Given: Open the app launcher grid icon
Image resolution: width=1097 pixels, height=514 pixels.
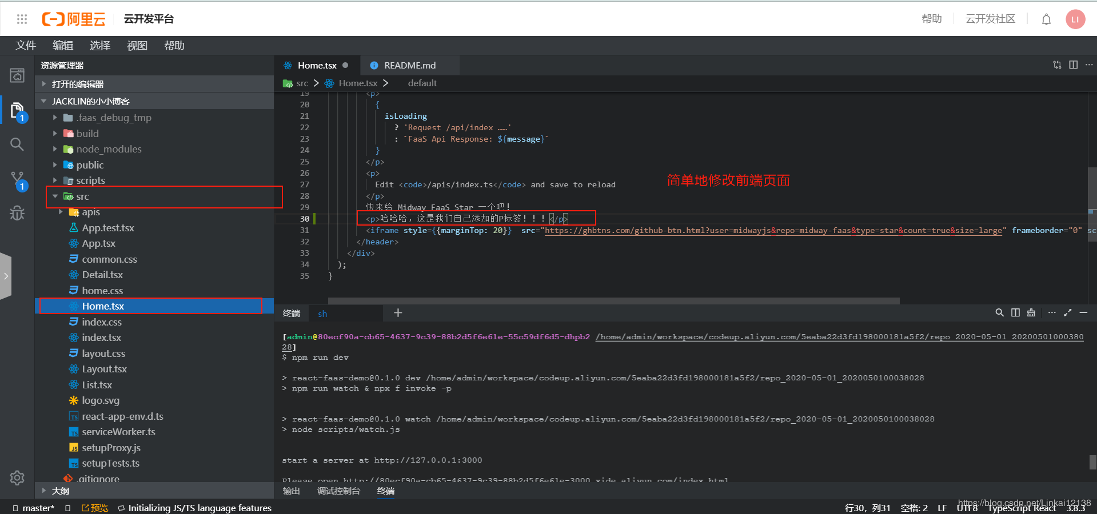Looking at the screenshot, I should click(22, 19).
